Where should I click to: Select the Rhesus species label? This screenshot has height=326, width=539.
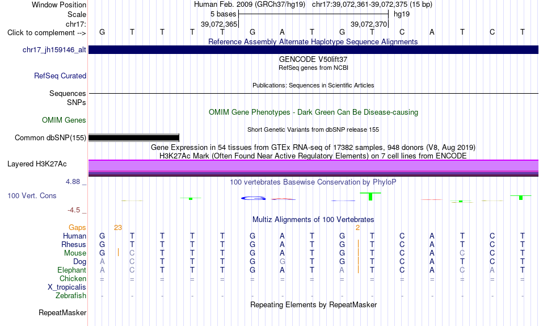pos(74,244)
